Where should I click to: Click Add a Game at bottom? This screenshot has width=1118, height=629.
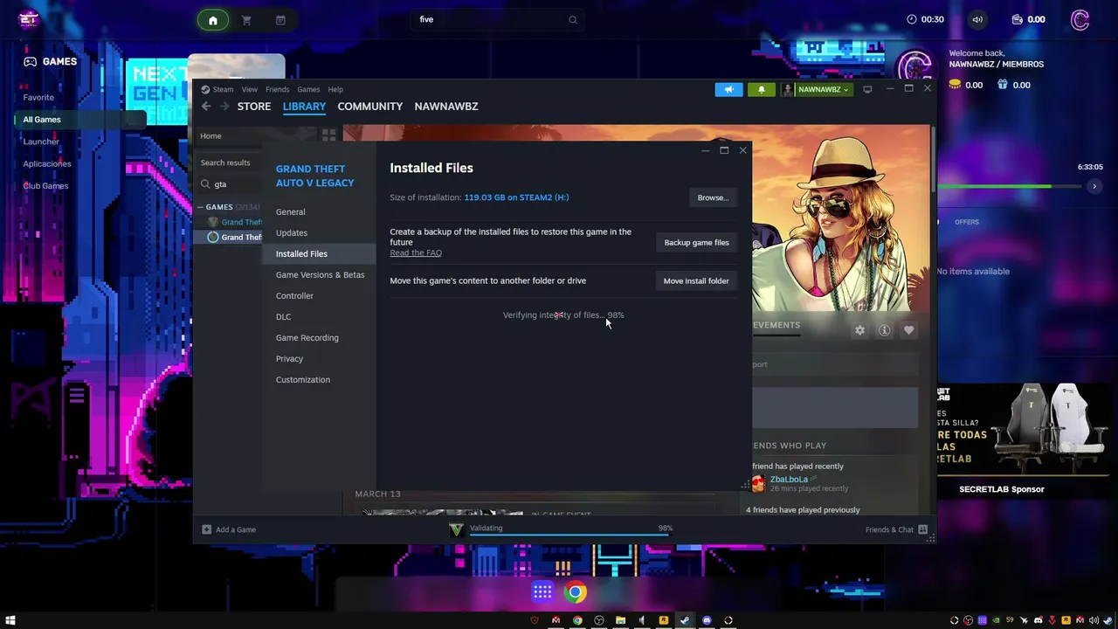click(229, 529)
